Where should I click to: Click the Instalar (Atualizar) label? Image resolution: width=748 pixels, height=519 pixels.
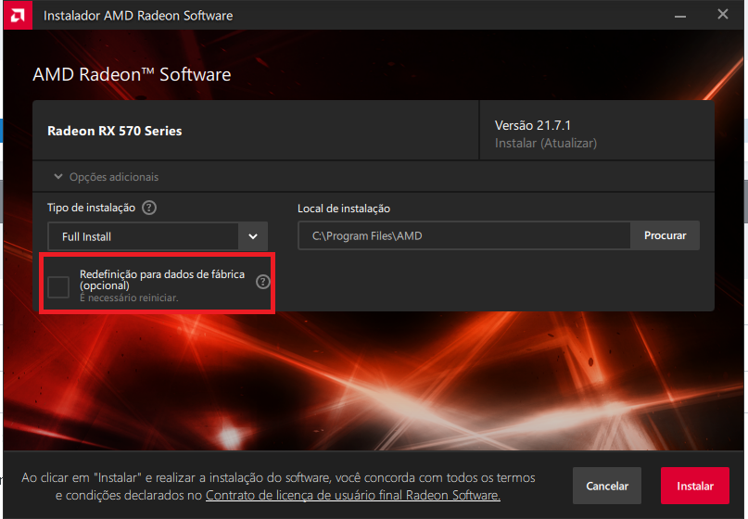click(546, 143)
